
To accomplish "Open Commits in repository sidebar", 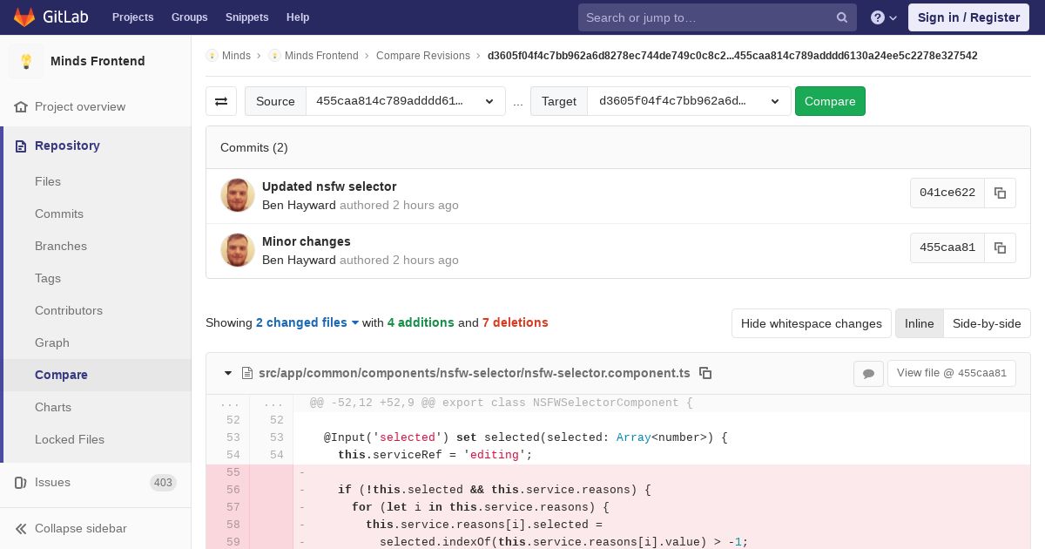I will pos(59,213).
